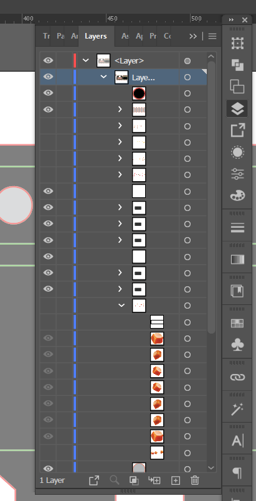This screenshot has height=501, width=256.
Task: Open the Swatches panel grid icon
Action: (237, 323)
